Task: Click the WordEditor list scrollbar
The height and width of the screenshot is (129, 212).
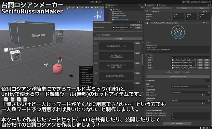Action: [x=142, y=59]
